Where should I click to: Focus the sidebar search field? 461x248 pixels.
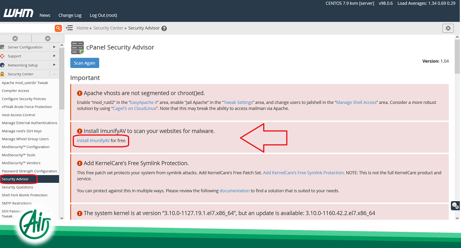[27, 28]
